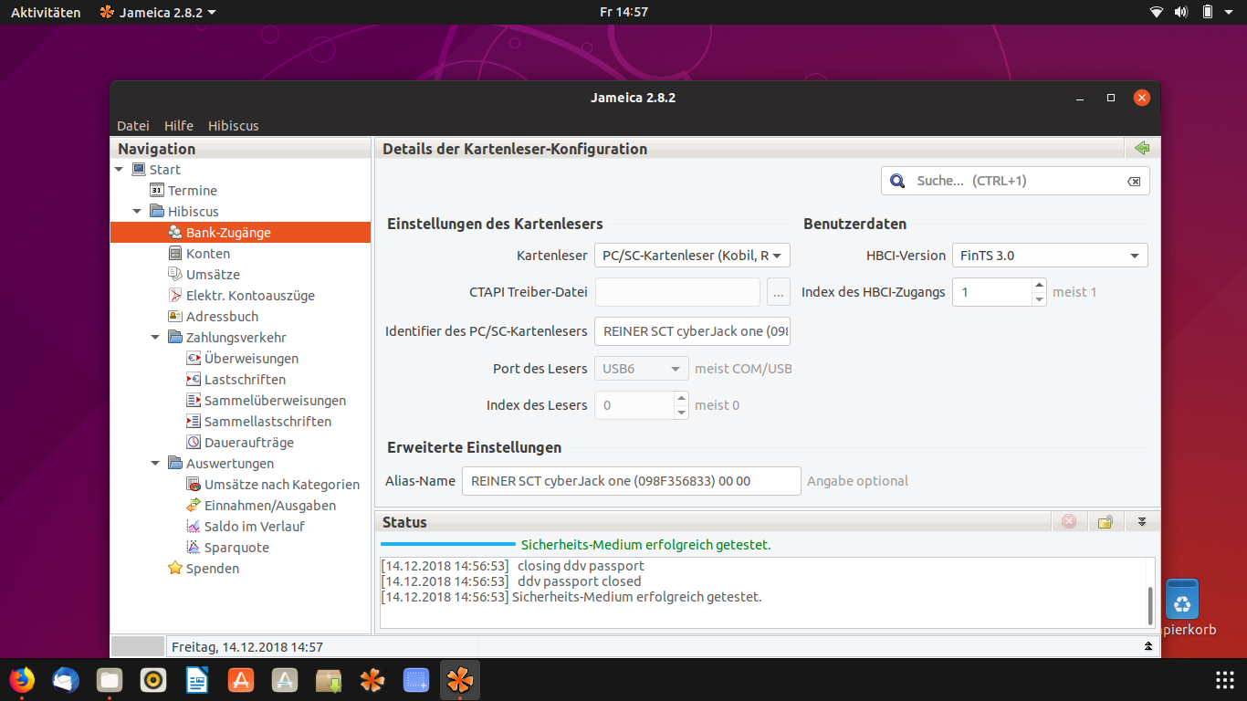Screen dimensions: 1247x701
Task: Click browse button for CTAPI Treiber-Datei
Action: point(778,292)
